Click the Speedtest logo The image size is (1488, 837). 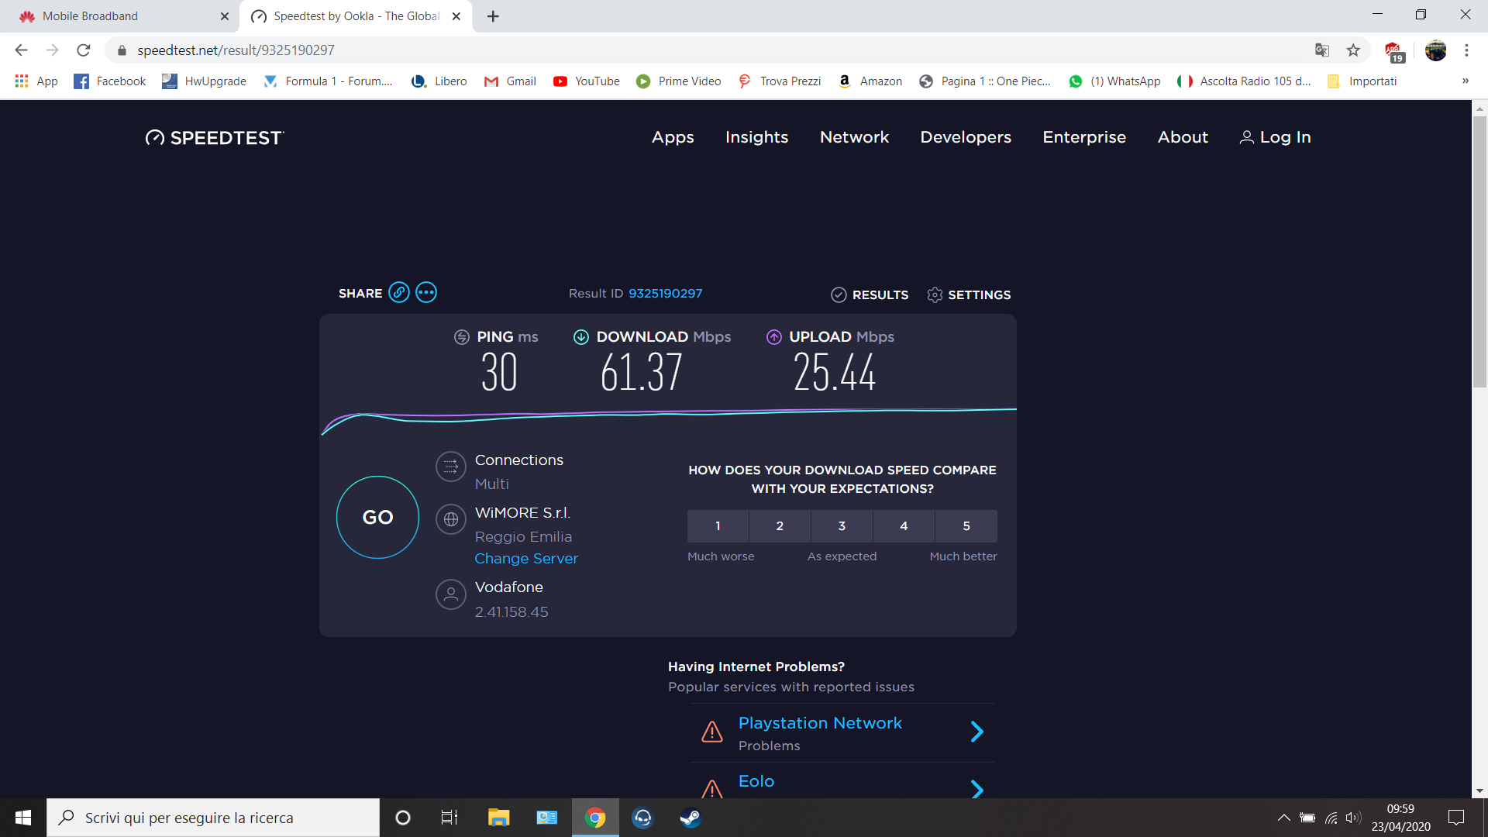click(215, 138)
